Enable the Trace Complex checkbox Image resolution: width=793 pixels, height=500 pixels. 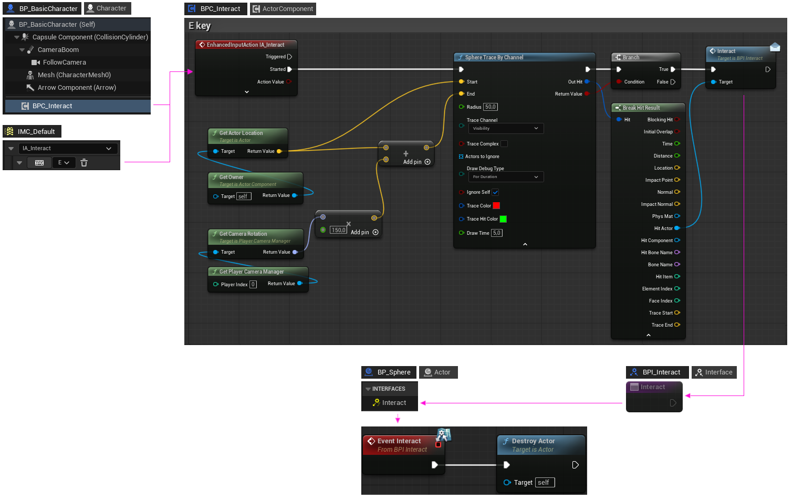[x=504, y=144]
